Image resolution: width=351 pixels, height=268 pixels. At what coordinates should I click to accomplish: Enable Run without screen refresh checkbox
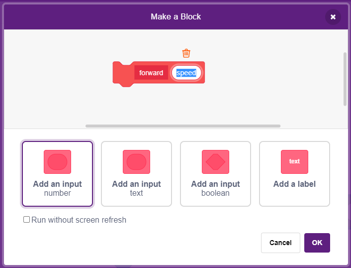[27, 219]
